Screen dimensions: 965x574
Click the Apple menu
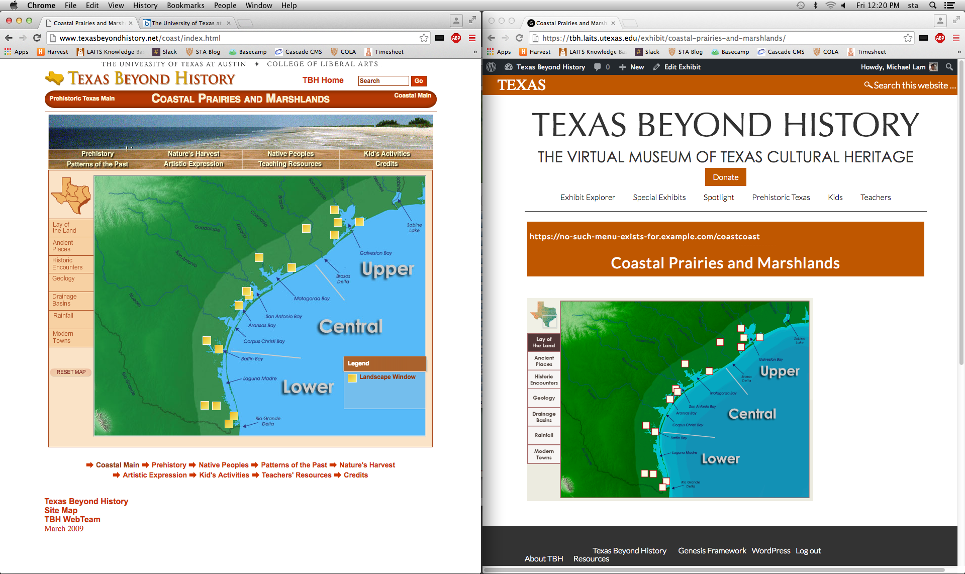(14, 6)
